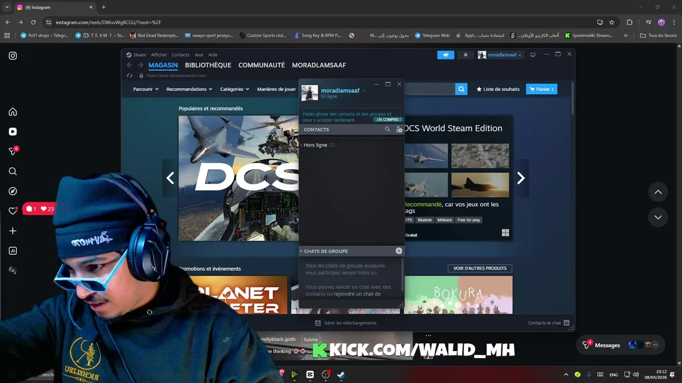This screenshot has width=682, height=383.
Task: Open Instagram dashboard chart icon
Action: pos(13,251)
